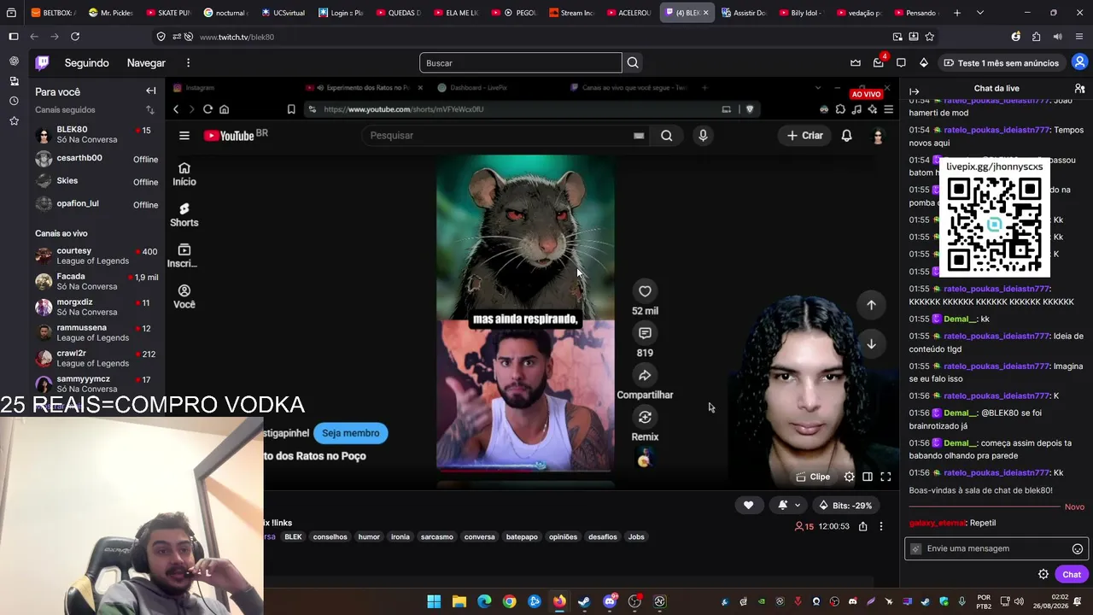Open the three-dot menu next to Navegar
The height and width of the screenshot is (615, 1093).
(188, 62)
